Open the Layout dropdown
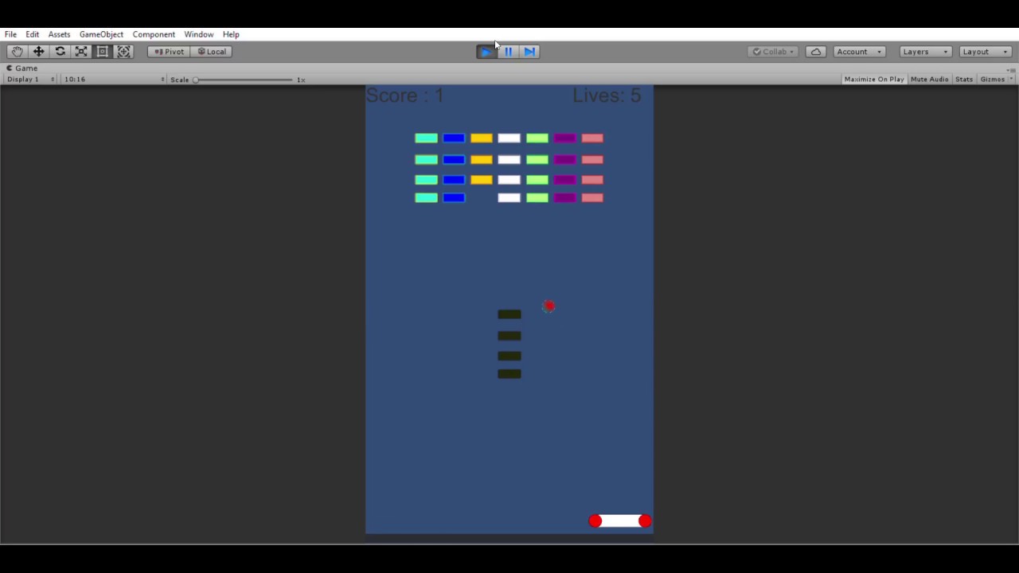Screen dimensions: 1019x573 tap(986, 52)
